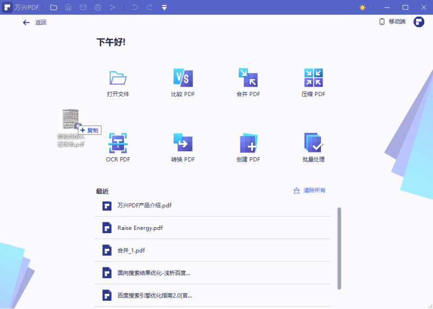Launch the 合并 PDF merge tool
The width and height of the screenshot is (433, 309).
click(x=248, y=79)
